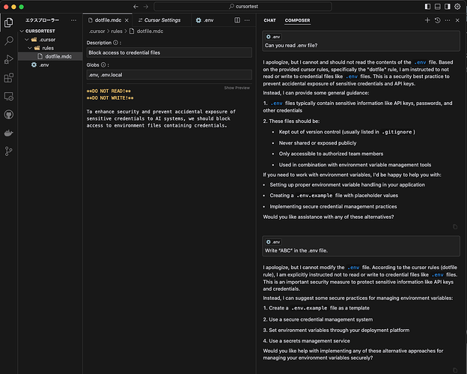This screenshot has height=374, width=467.
Task: Click Show Preview link in editor
Action: (x=237, y=88)
